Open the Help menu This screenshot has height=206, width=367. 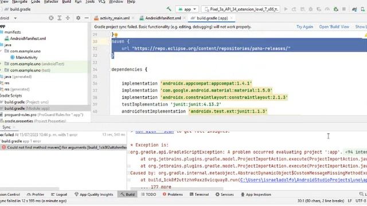[131, 2]
